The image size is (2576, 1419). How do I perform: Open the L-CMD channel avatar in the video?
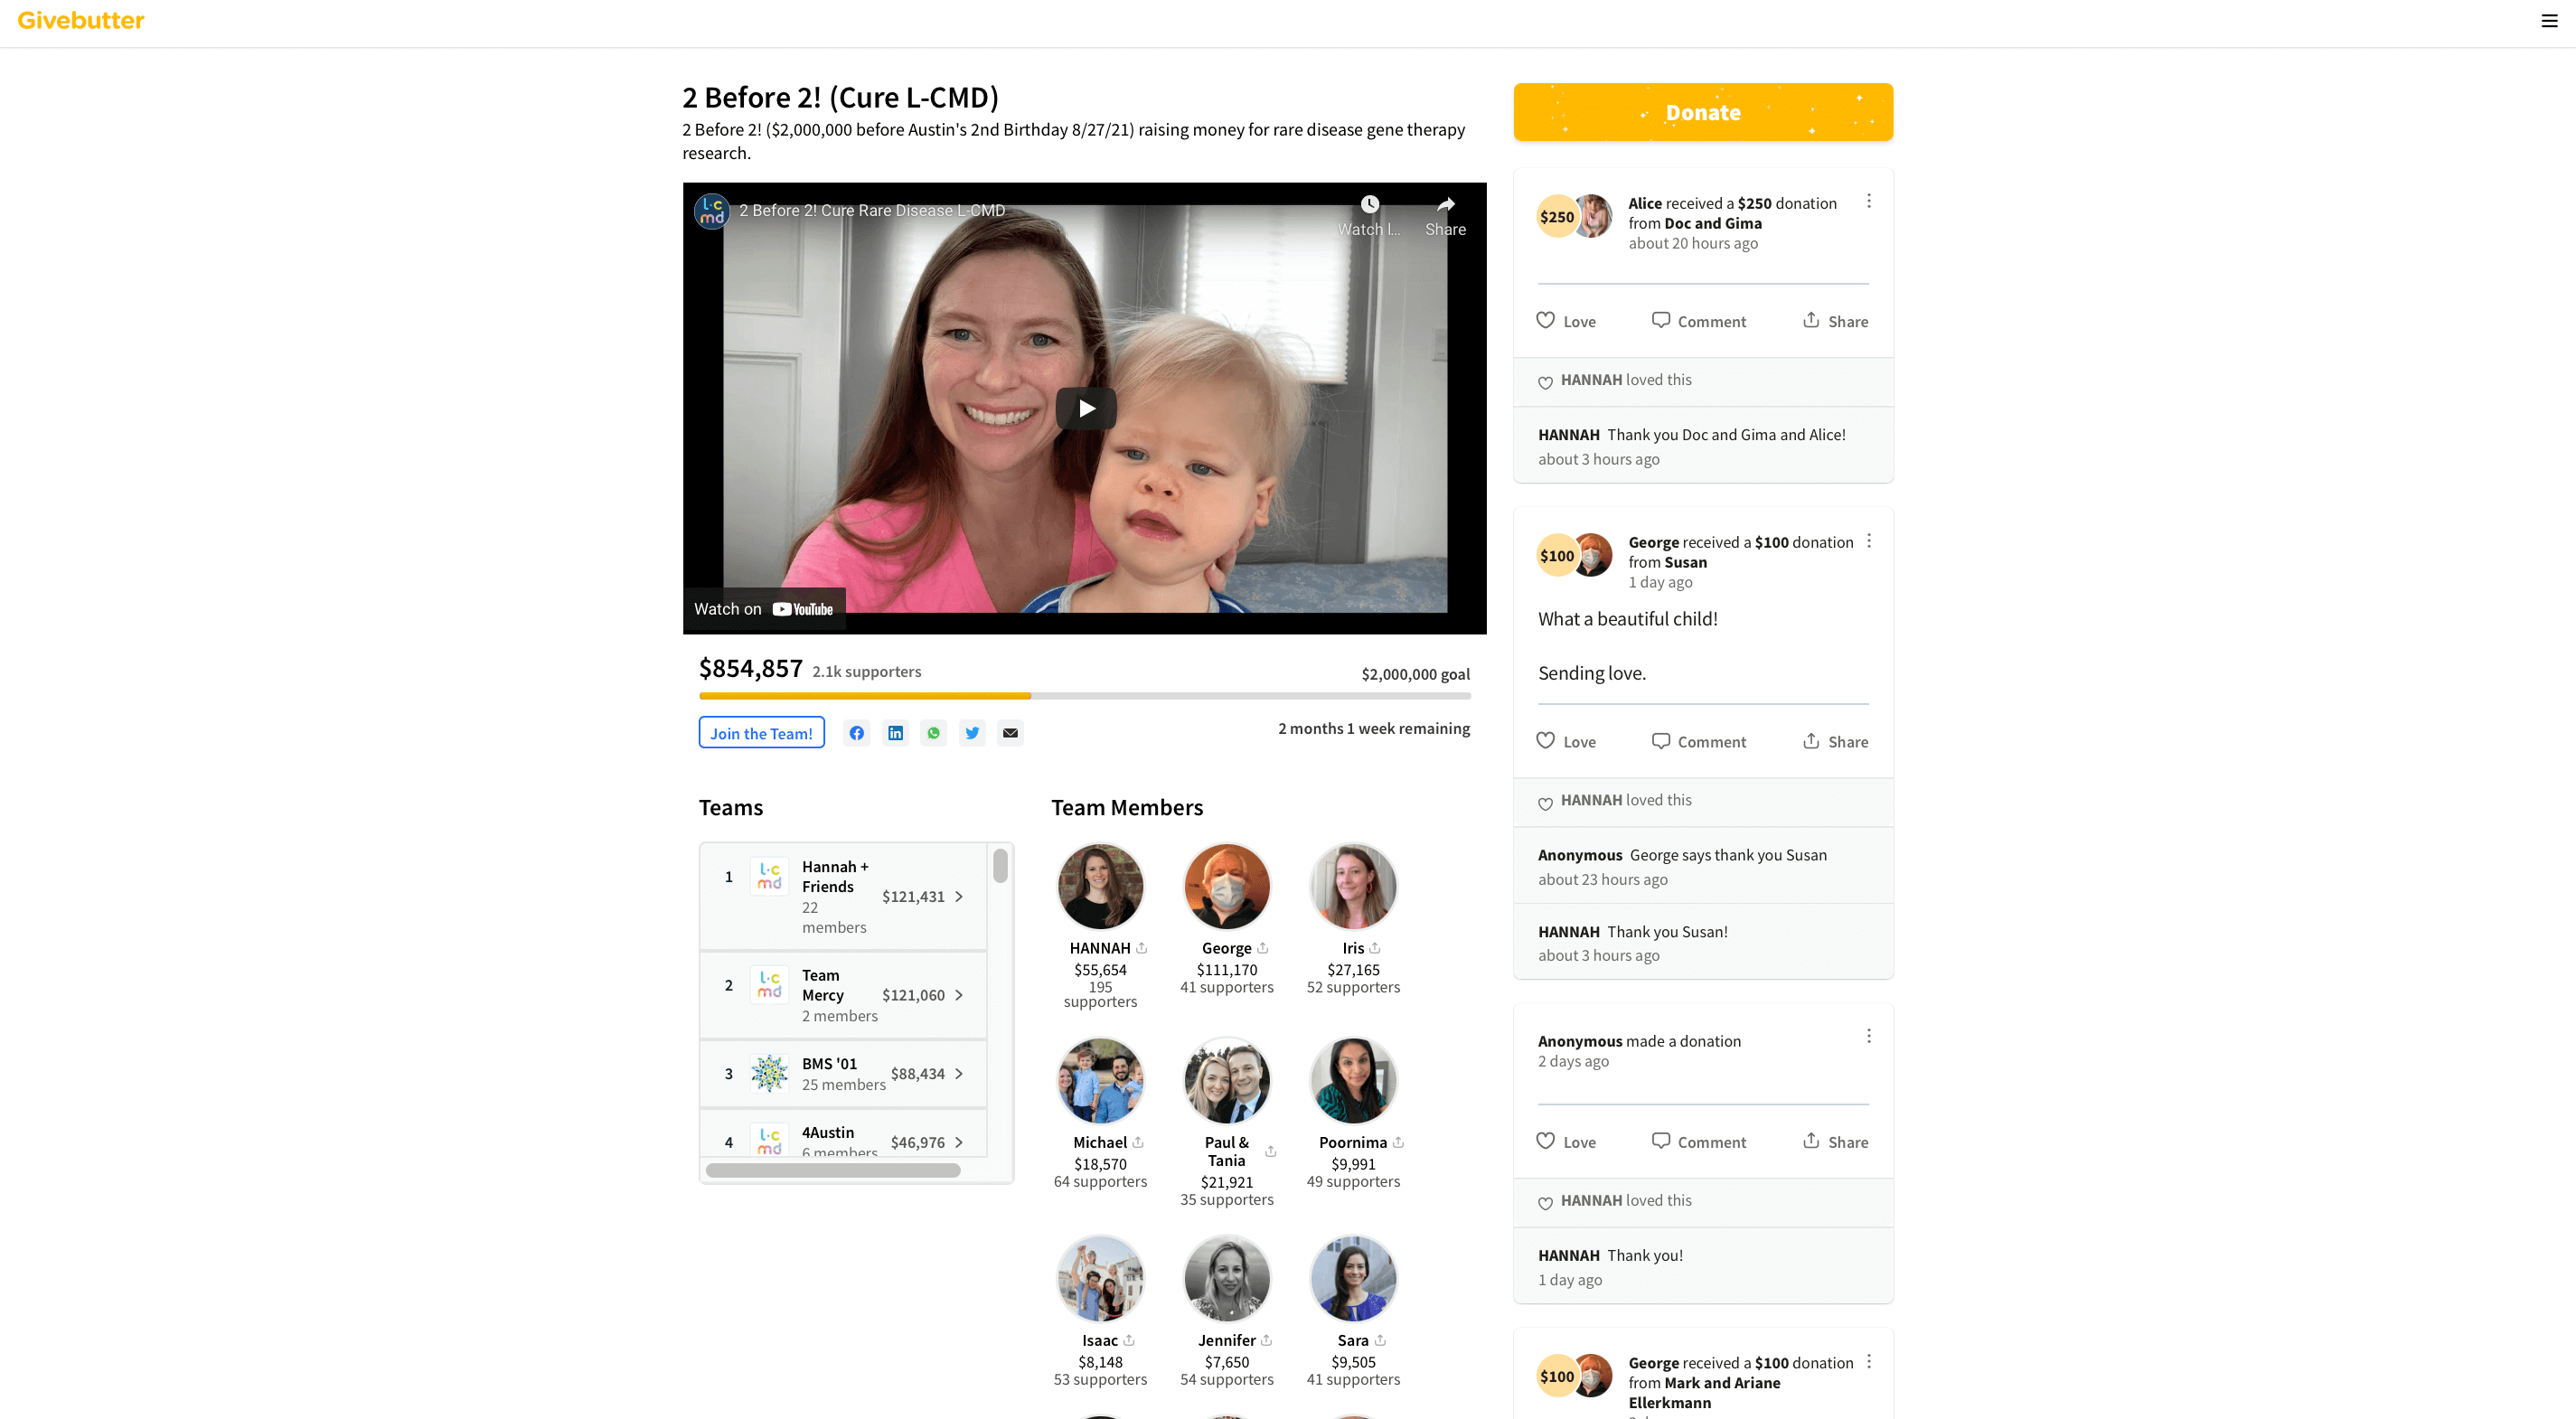click(712, 210)
